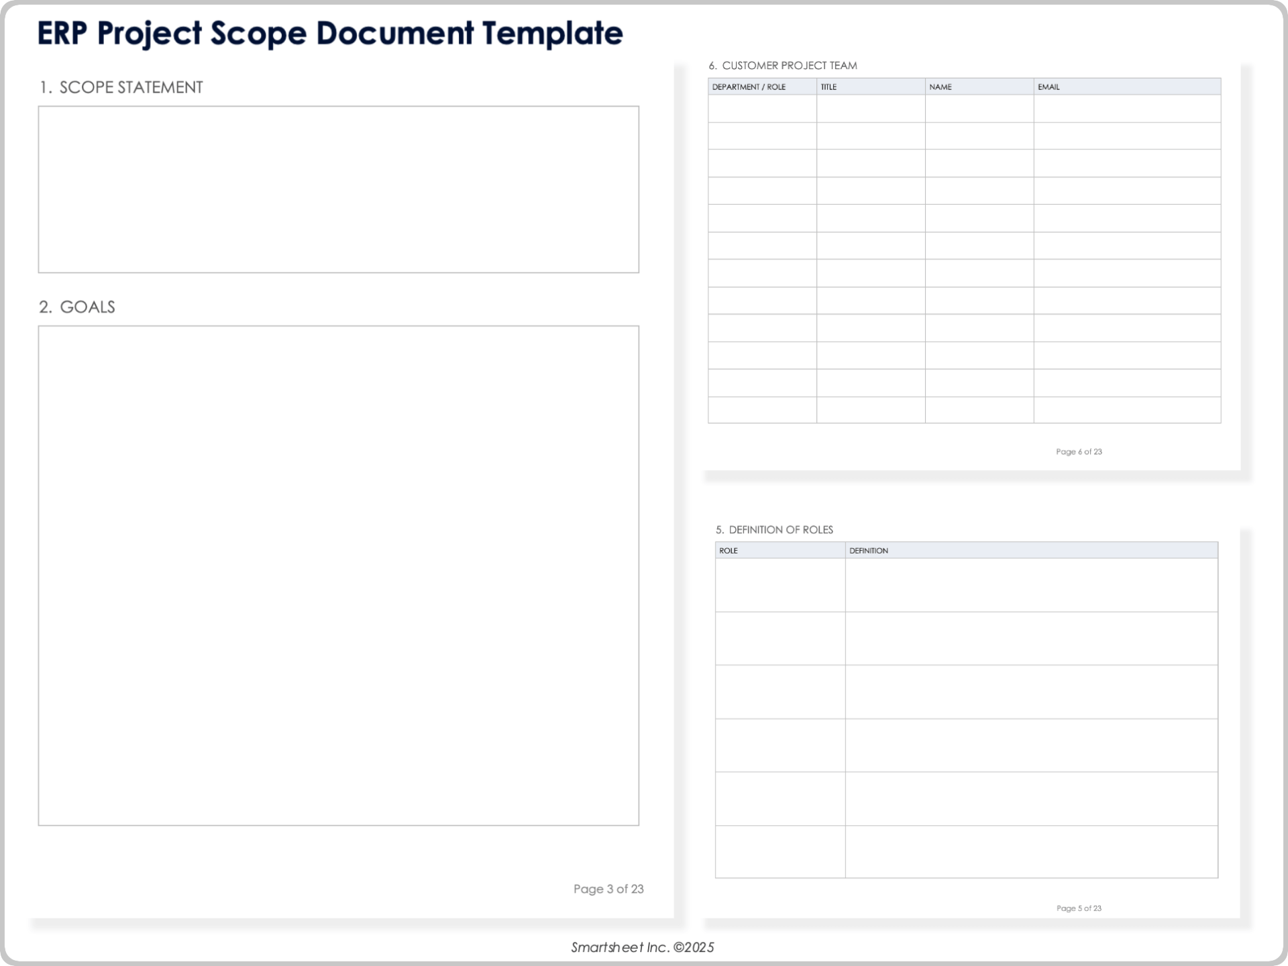
Task: Click the Page 3 of 23 label
Action: pyautogui.click(x=607, y=889)
